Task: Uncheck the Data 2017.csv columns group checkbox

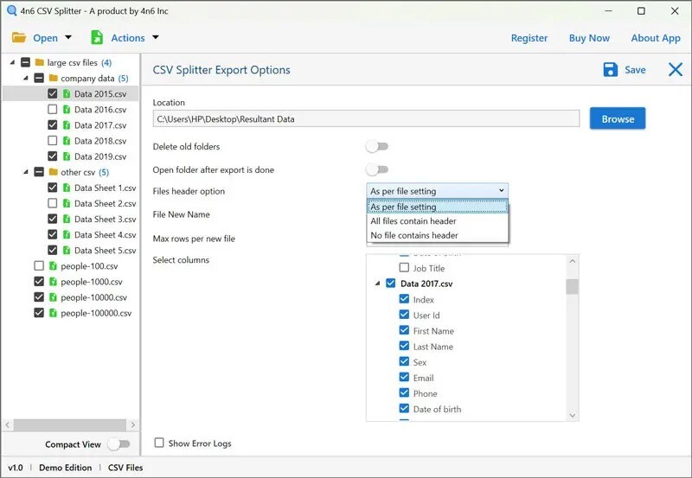Action: click(x=391, y=284)
